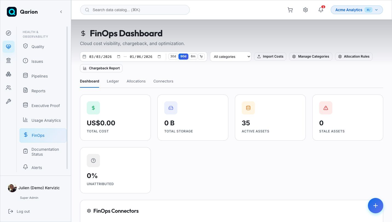Select the 90d range preset
The image size is (392, 222).
183,57
